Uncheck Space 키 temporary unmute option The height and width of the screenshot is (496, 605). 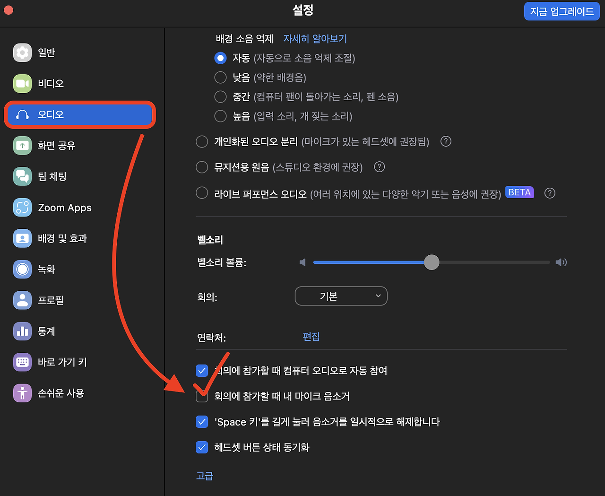[x=202, y=421]
